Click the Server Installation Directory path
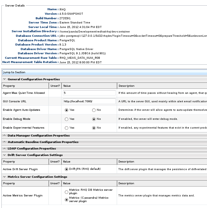This screenshot has height=208, width=207. pos(94,32)
